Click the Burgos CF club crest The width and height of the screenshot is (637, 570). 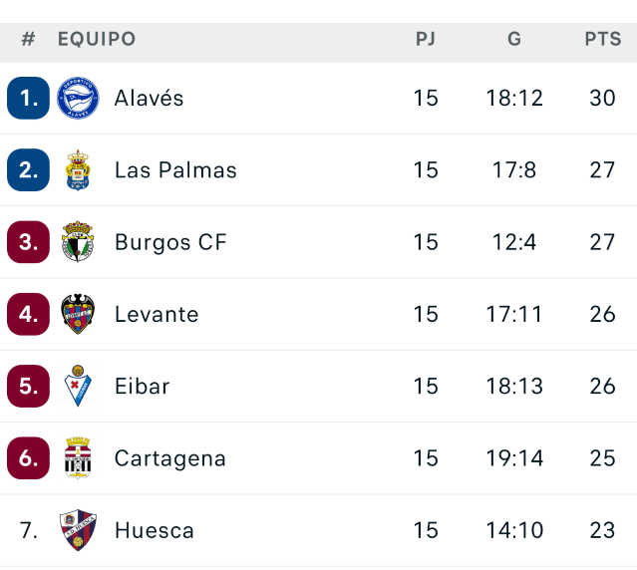tap(78, 242)
